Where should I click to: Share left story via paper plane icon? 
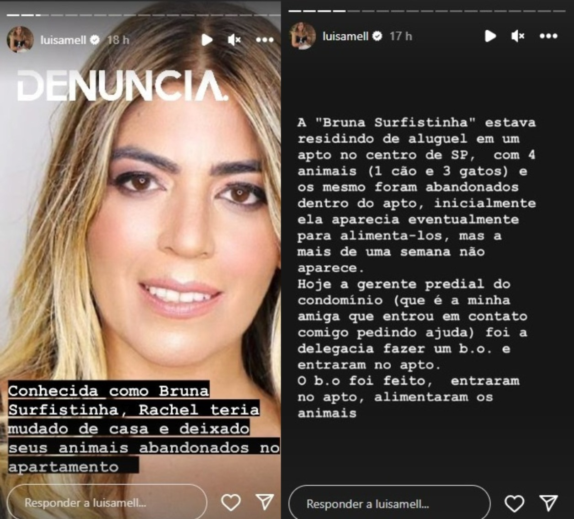pos(265,502)
